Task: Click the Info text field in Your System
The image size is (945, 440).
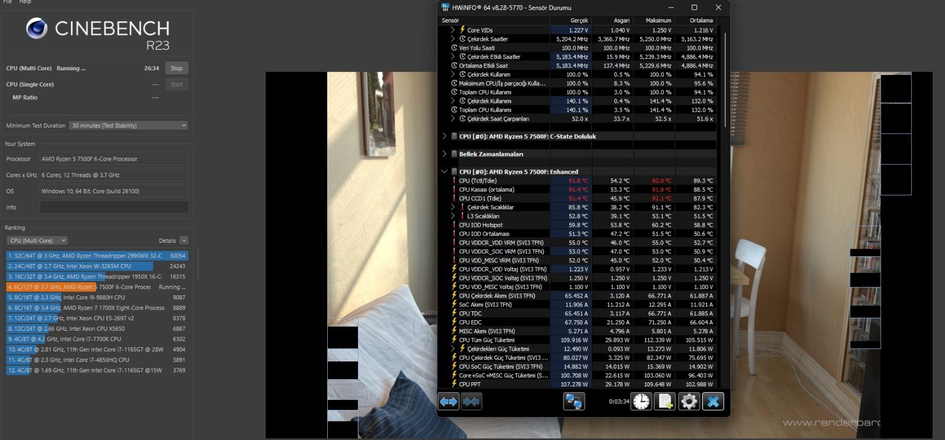Action: point(114,207)
